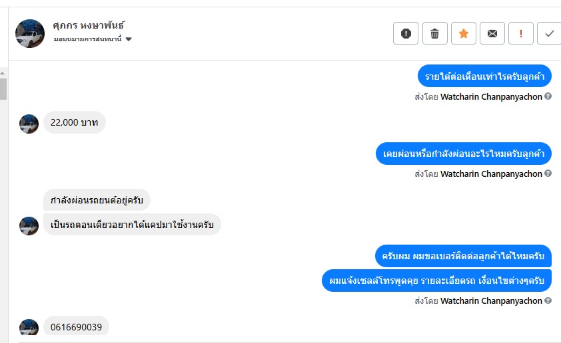Click the กำลังผ่อนรถยนต์อยู่ครับ message bubble
The height and width of the screenshot is (343, 561).
97,199
